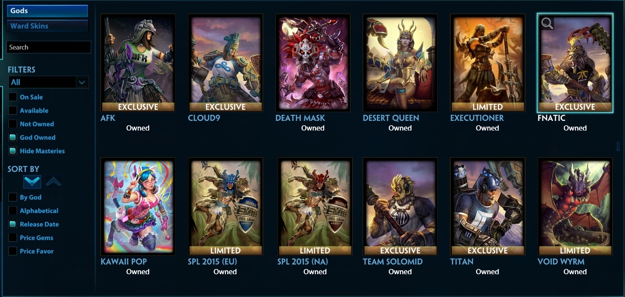
Task: Click the Desert Queen skin name
Action: [x=391, y=118]
